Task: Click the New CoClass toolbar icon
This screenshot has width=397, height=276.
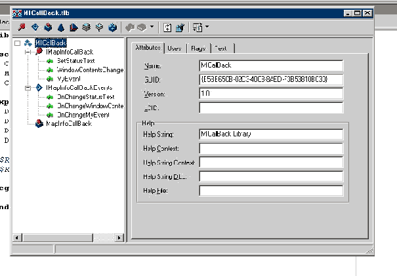Action: [48, 27]
